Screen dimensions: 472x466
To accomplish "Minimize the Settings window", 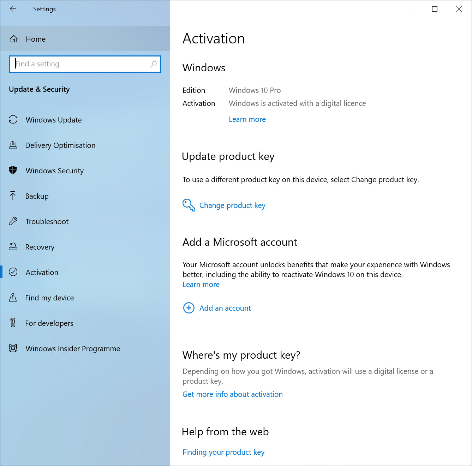I will (x=410, y=9).
